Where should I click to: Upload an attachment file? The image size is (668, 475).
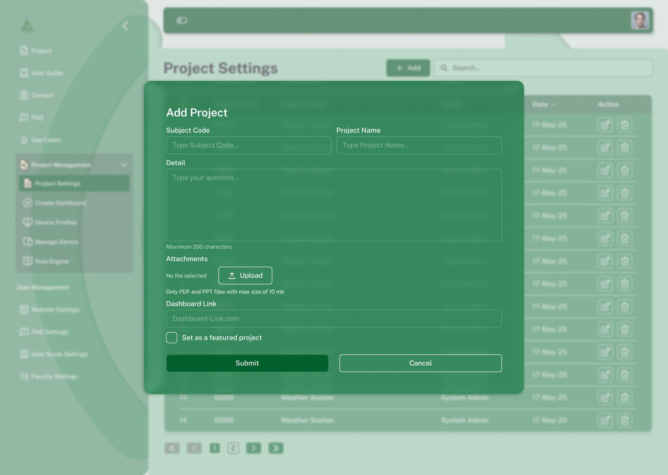[x=245, y=276]
